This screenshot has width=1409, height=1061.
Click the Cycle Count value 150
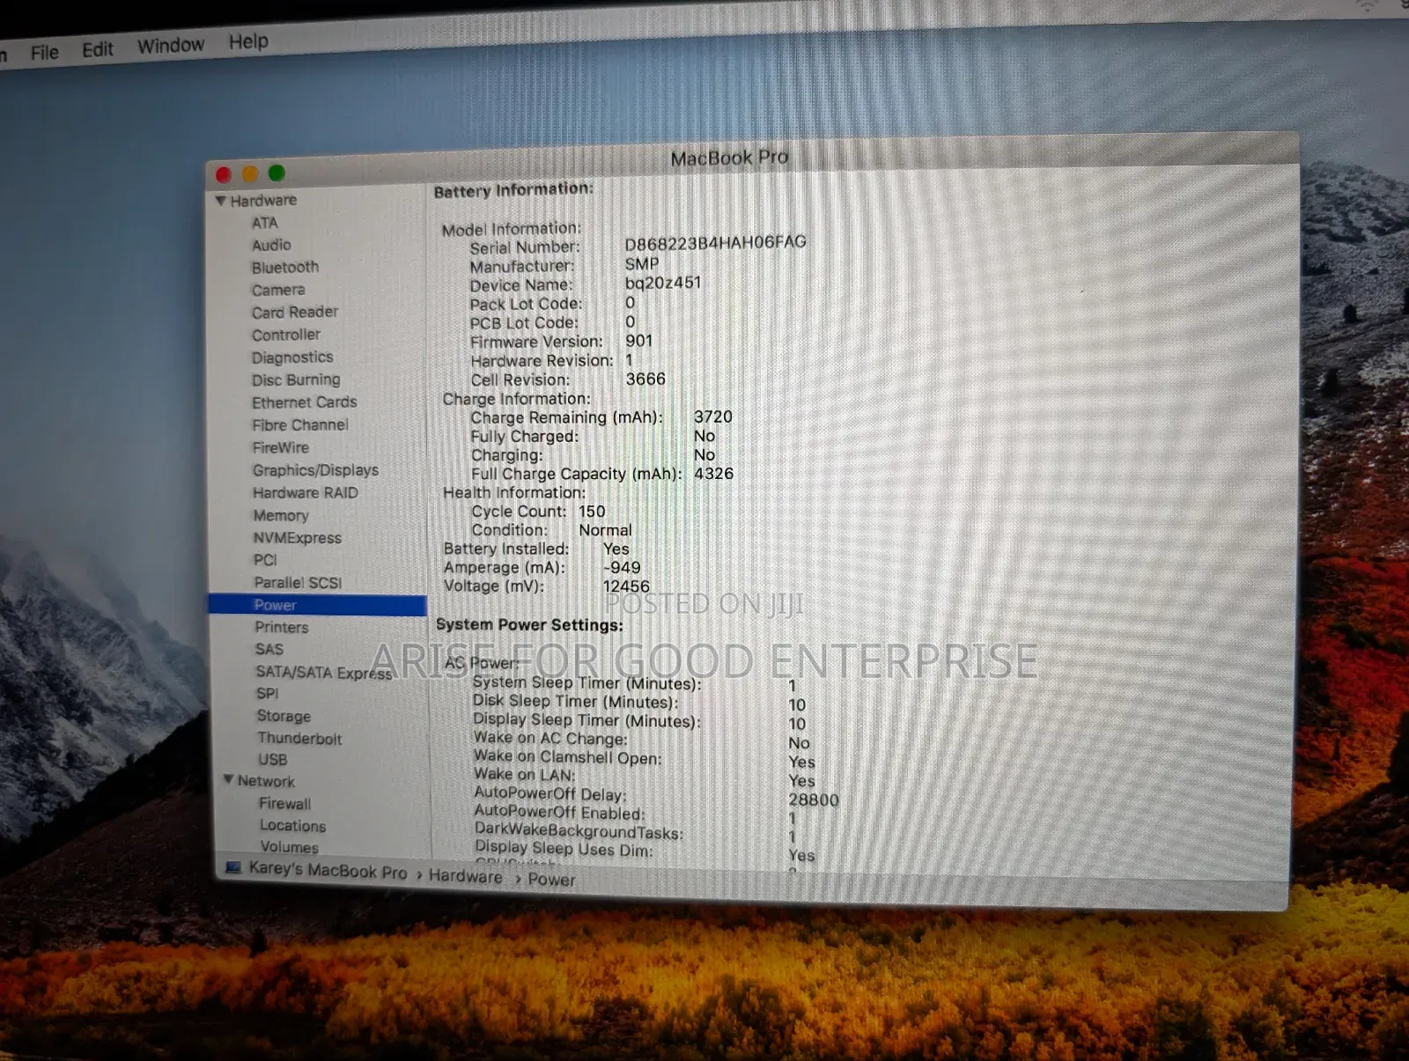592,511
